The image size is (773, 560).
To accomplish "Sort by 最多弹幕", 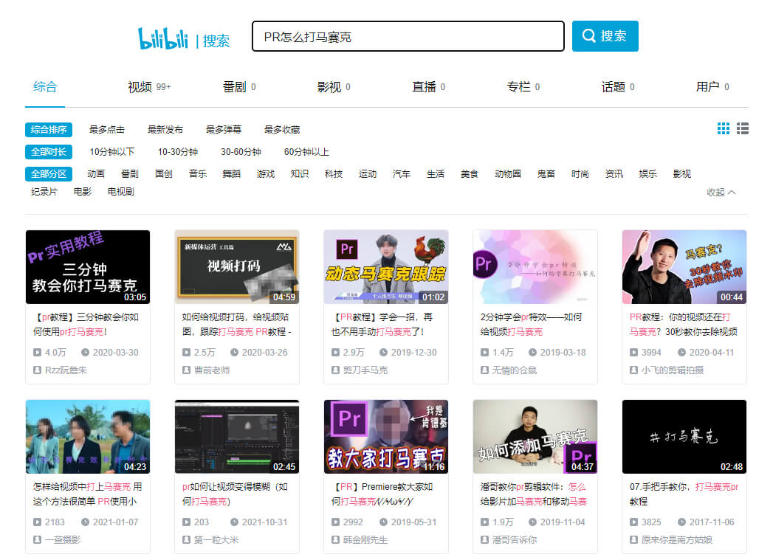I will point(223,130).
